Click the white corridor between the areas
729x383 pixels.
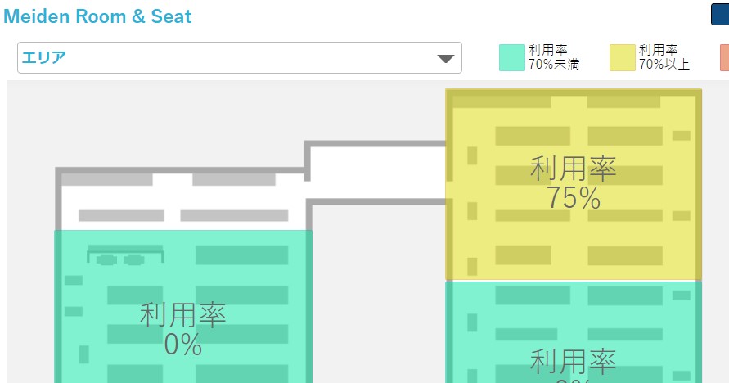pyautogui.click(x=376, y=173)
